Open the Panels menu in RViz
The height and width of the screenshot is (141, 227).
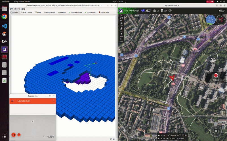pos(17,9)
